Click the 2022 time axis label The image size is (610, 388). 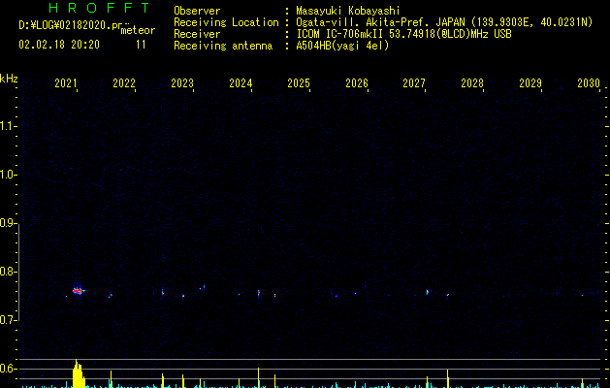click(124, 83)
